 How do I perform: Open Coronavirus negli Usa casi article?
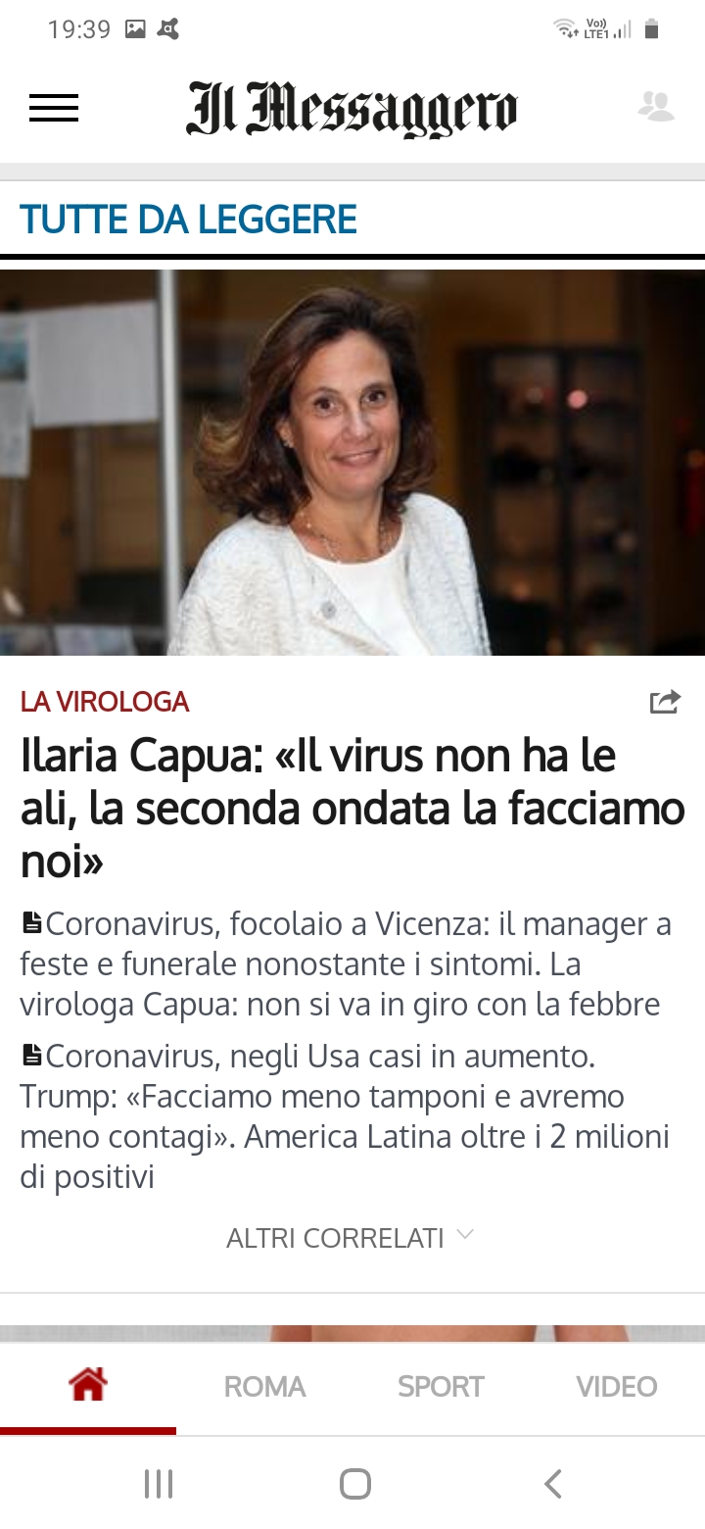coord(345,1116)
